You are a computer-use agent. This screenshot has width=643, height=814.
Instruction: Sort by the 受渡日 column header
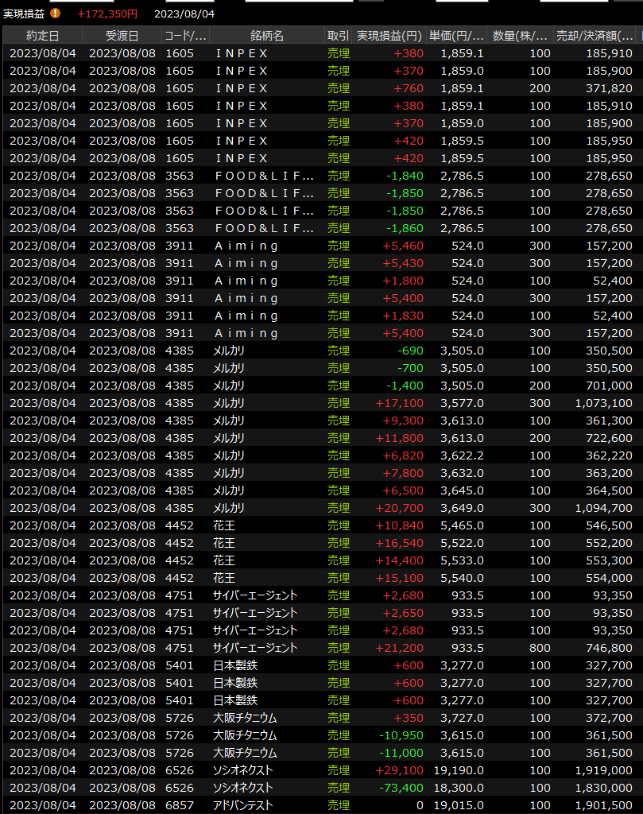click(122, 36)
